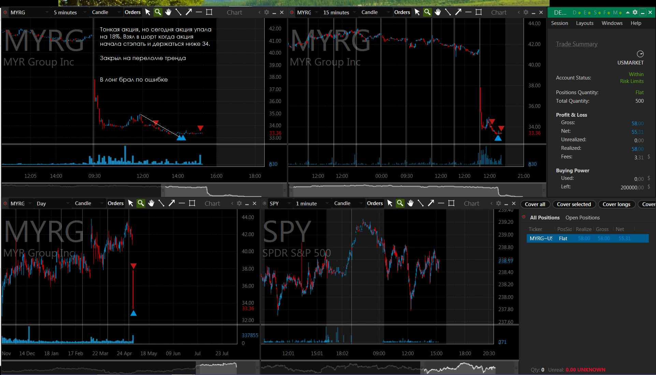This screenshot has width=656, height=375.
Task: Choose the hand pan tool in MYRG Day chart
Action: 151,203
